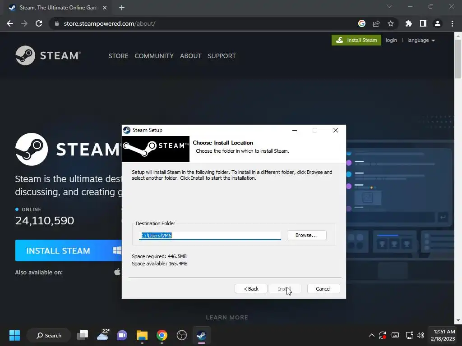Open the Google icon in address bar
462x346 pixels.
[x=362, y=23]
